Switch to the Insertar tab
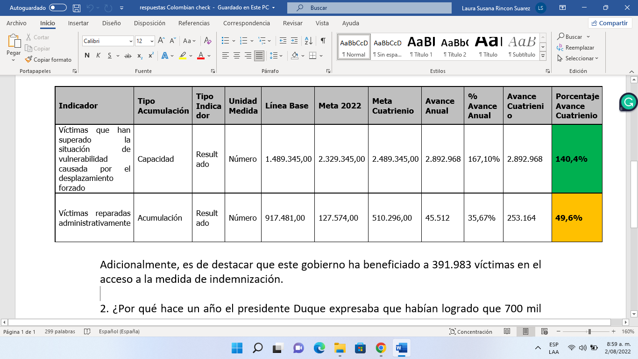Viewport: 638px width, 359px height. click(x=78, y=23)
